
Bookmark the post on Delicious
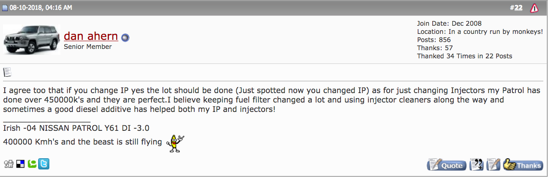pos(20,164)
